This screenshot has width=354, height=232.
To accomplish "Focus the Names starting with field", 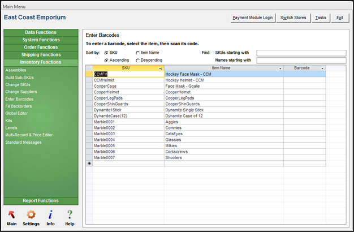I will [x=301, y=61].
